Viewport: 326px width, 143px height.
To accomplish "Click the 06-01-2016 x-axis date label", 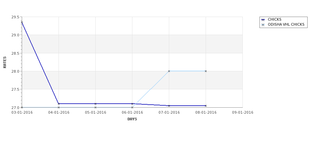I will tap(132, 113).
